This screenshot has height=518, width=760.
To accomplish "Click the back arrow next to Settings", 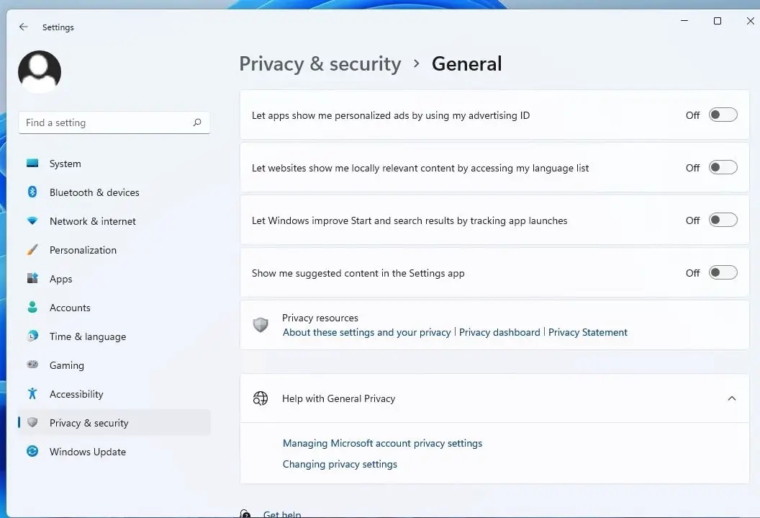I will point(24,27).
